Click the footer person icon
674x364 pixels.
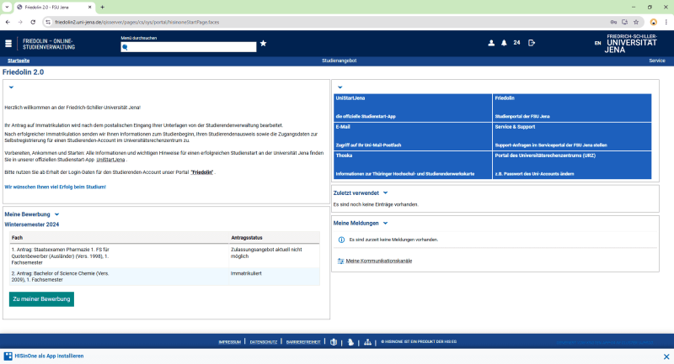(350, 341)
